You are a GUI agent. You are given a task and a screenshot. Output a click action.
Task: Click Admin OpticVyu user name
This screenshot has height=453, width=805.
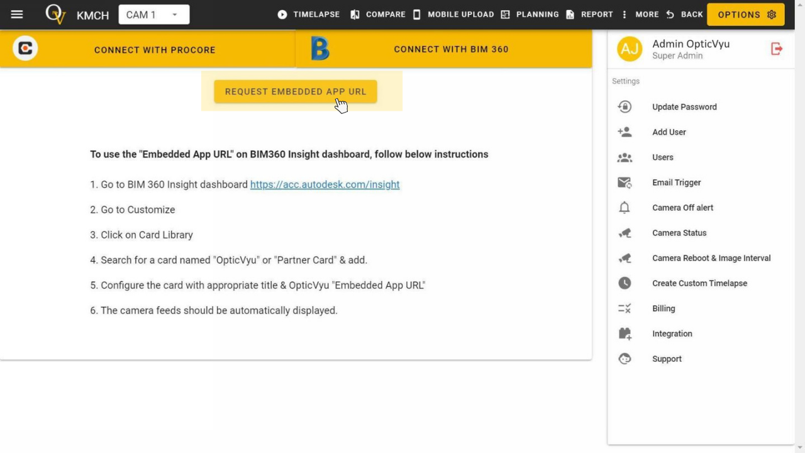691,43
